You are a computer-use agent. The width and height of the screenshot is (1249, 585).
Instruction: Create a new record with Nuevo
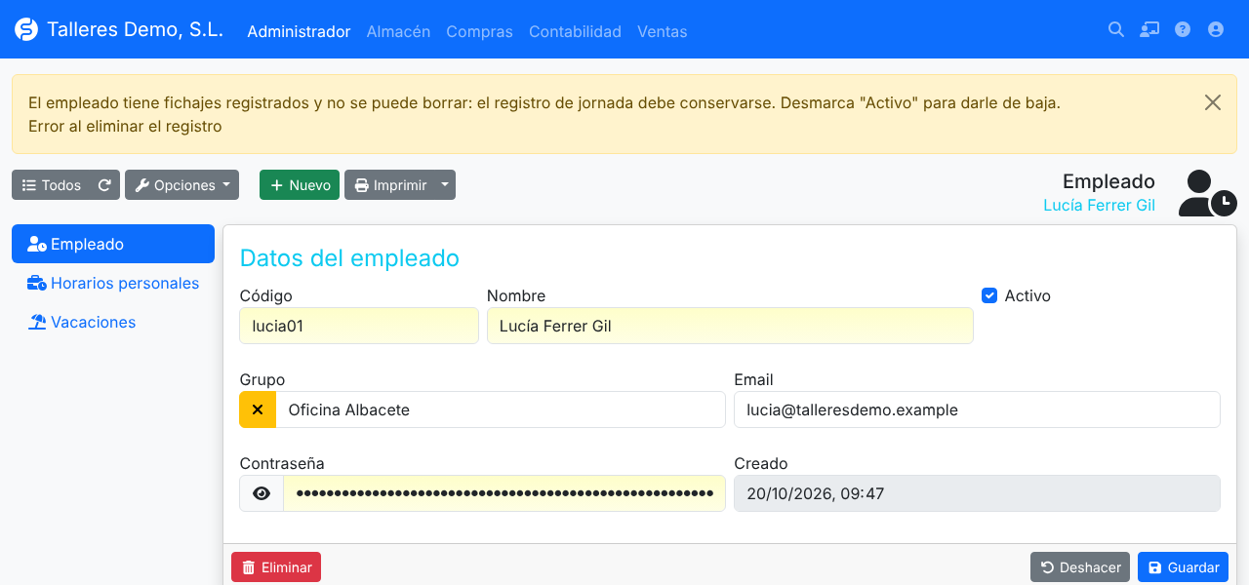click(x=300, y=185)
